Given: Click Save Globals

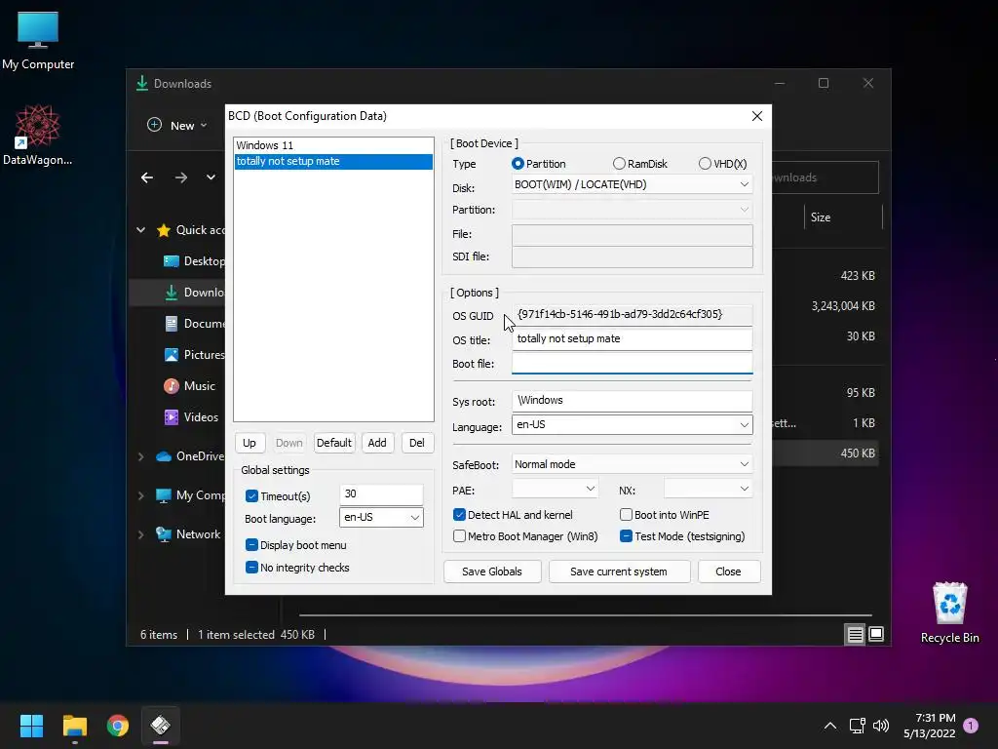Looking at the screenshot, I should (x=492, y=572).
